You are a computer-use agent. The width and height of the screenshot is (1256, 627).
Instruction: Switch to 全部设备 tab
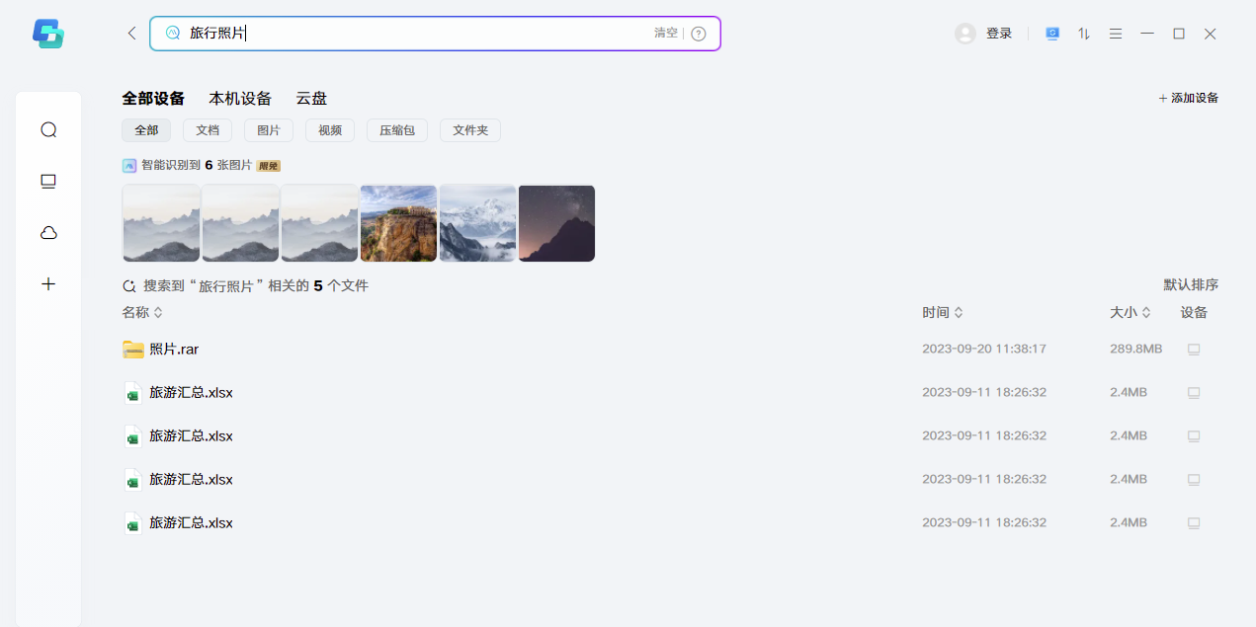pos(153,99)
